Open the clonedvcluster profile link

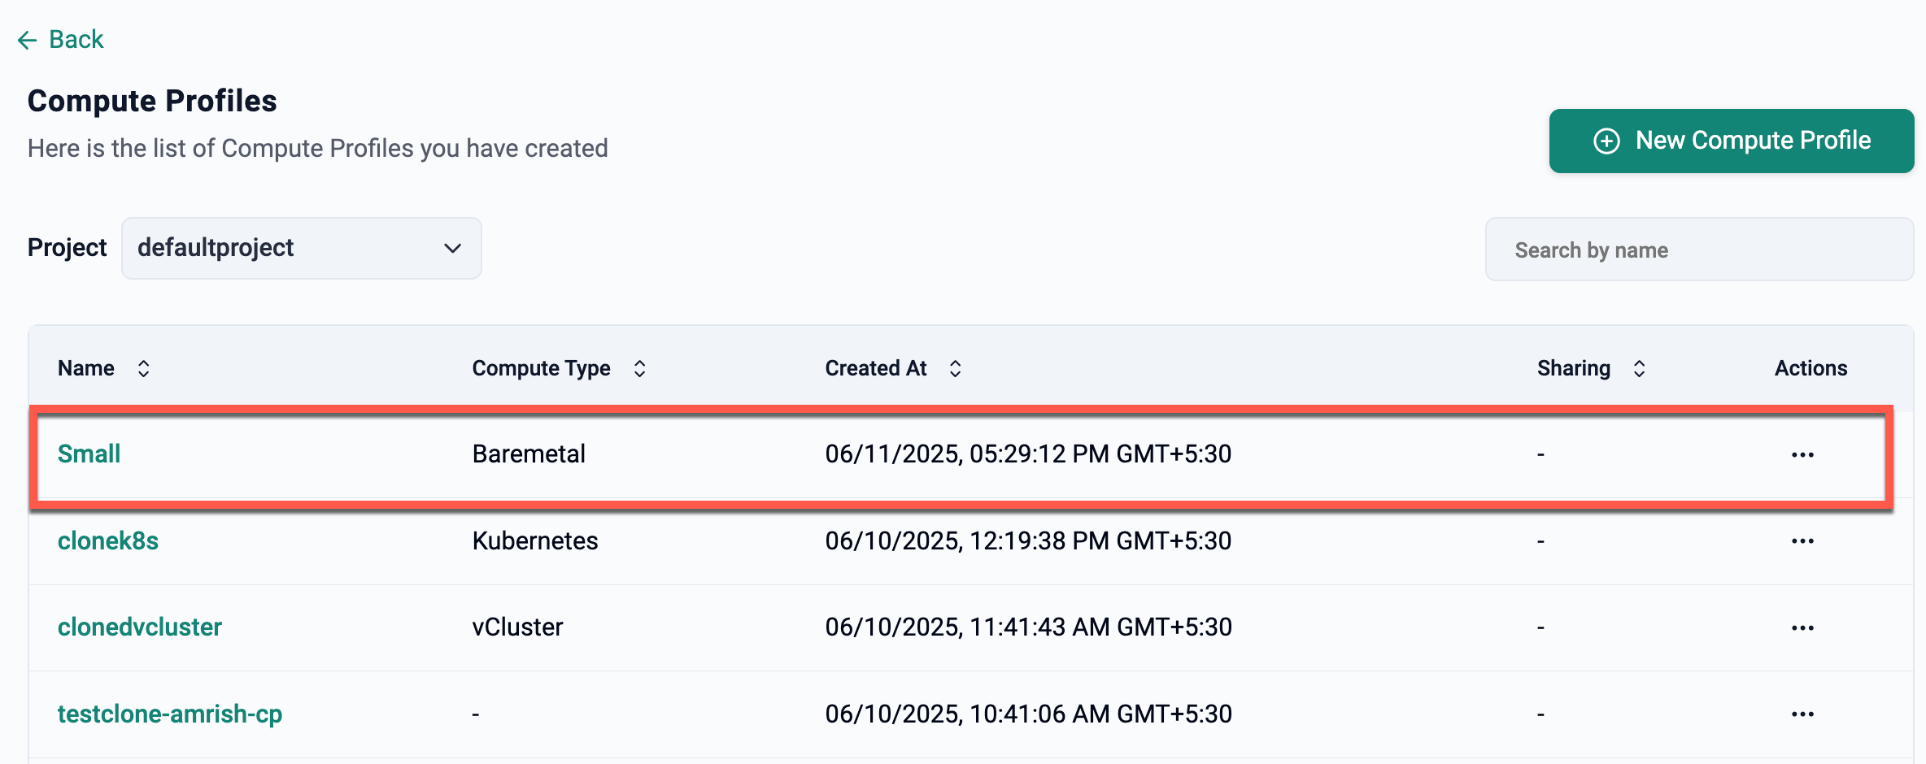pyautogui.click(x=139, y=627)
